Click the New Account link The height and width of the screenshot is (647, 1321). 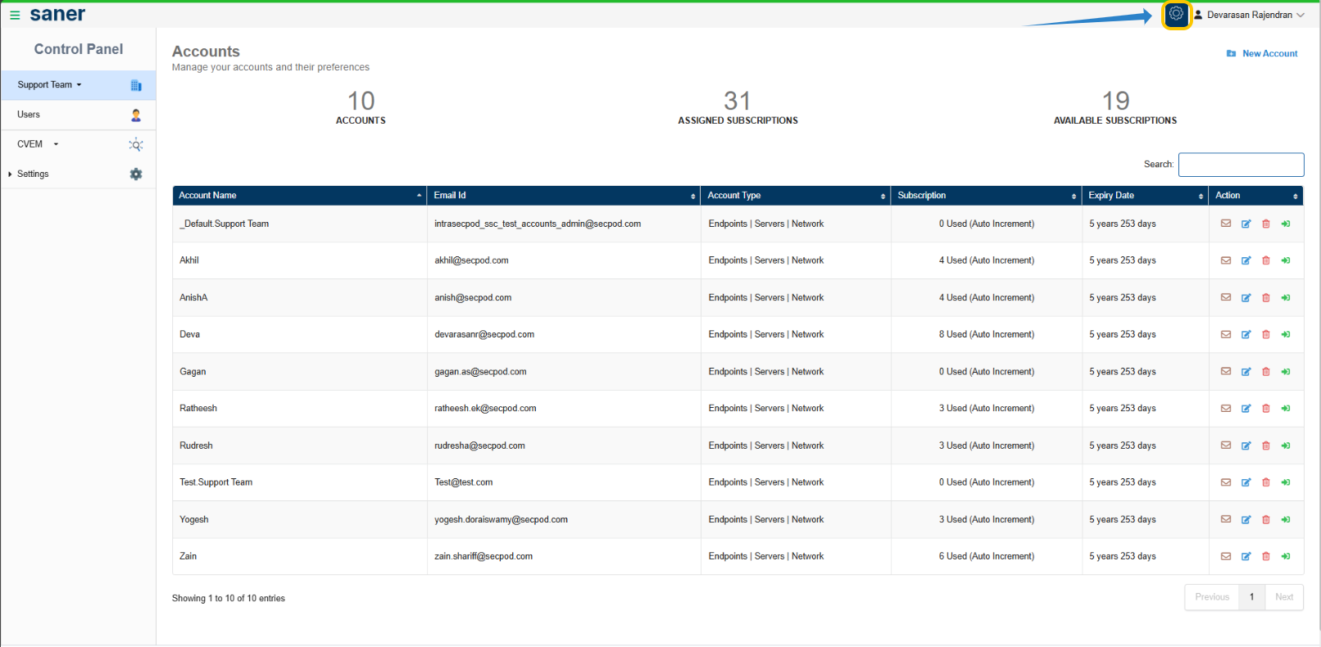(x=1262, y=54)
